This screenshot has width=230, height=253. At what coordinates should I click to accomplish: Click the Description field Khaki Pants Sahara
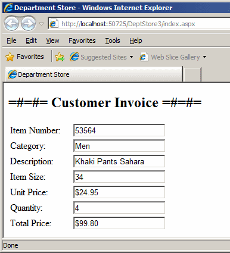click(119, 161)
